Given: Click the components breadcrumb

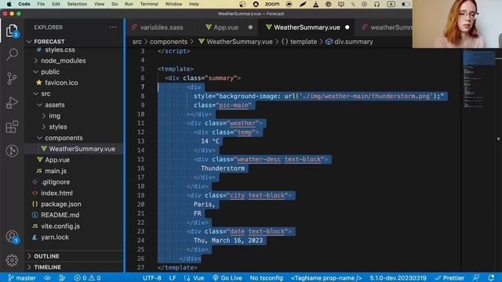Looking at the screenshot, I should 169,42.
